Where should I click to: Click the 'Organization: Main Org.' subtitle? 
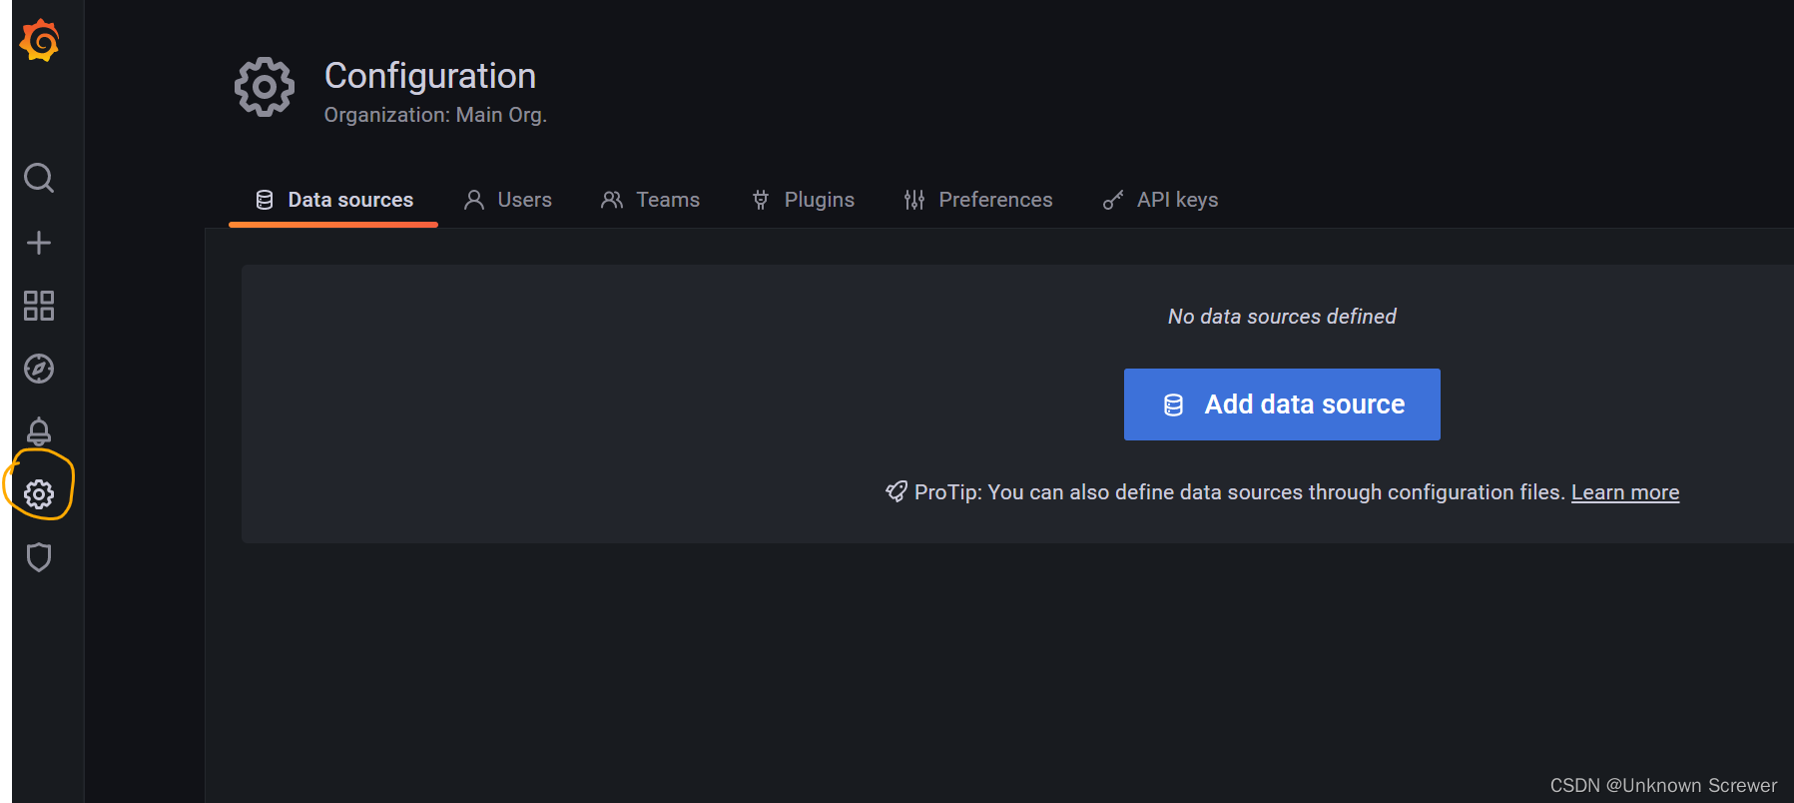click(435, 115)
